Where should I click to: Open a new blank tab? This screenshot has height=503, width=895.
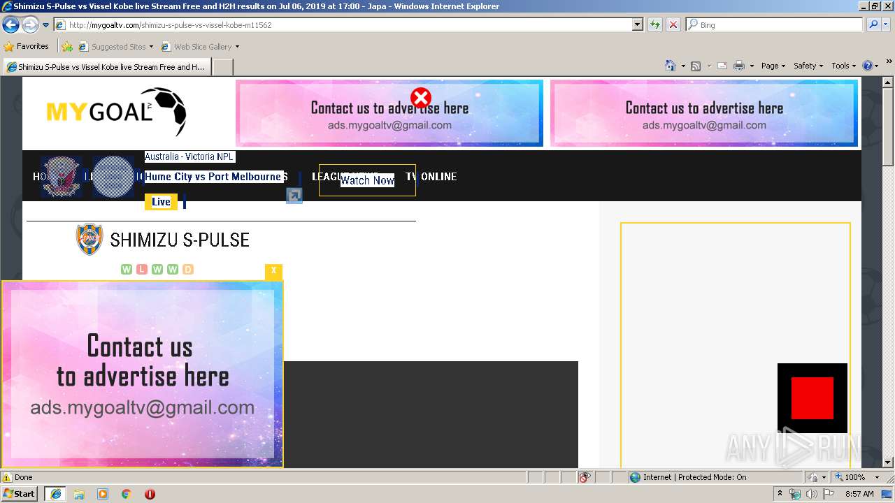point(222,67)
